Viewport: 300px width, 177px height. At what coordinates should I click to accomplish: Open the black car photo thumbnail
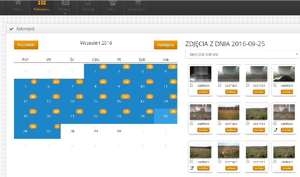[284, 74]
